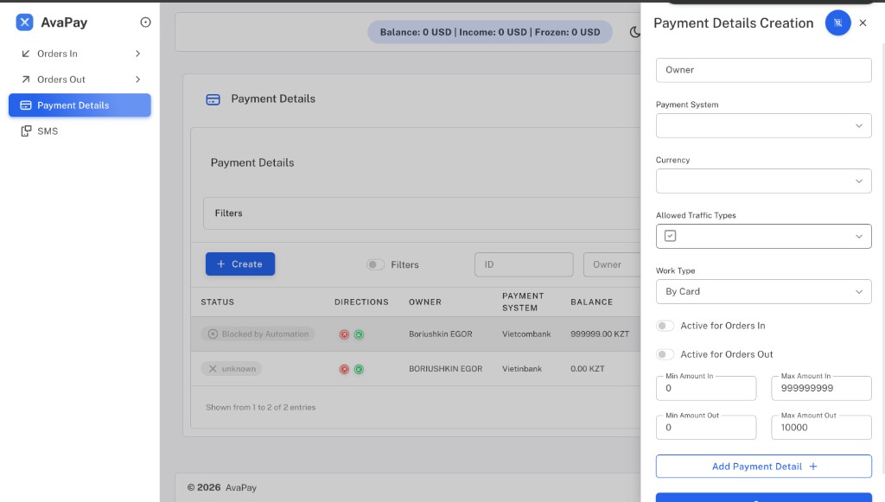Click red direction icon in Vietinbank row
885x502 pixels.
pyautogui.click(x=344, y=370)
